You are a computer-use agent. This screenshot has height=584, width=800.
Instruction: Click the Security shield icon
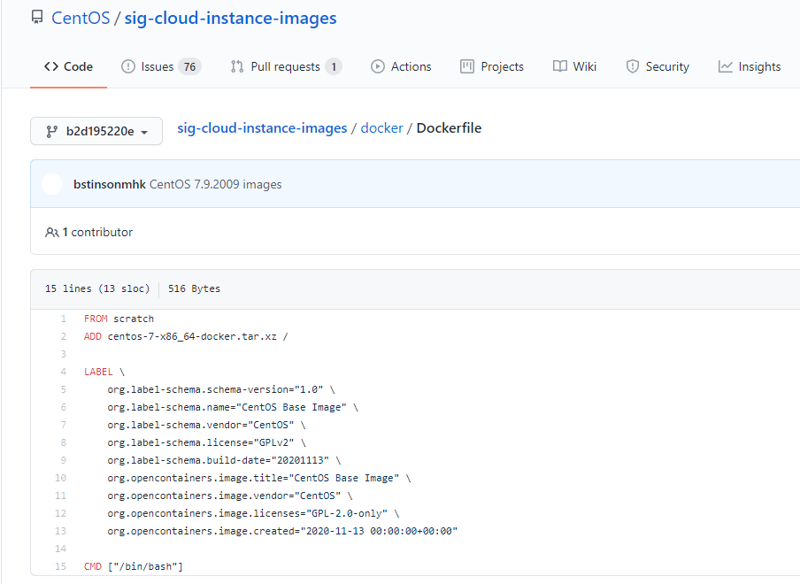coord(633,67)
